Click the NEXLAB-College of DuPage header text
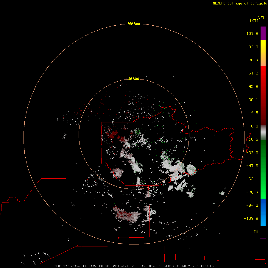Viewport: 268px width, 268px height. point(238,3)
